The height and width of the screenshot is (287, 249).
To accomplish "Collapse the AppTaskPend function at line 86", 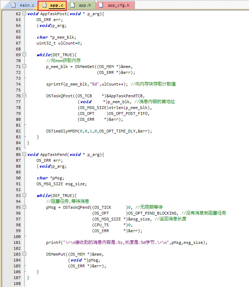I will click(x=24, y=155).
